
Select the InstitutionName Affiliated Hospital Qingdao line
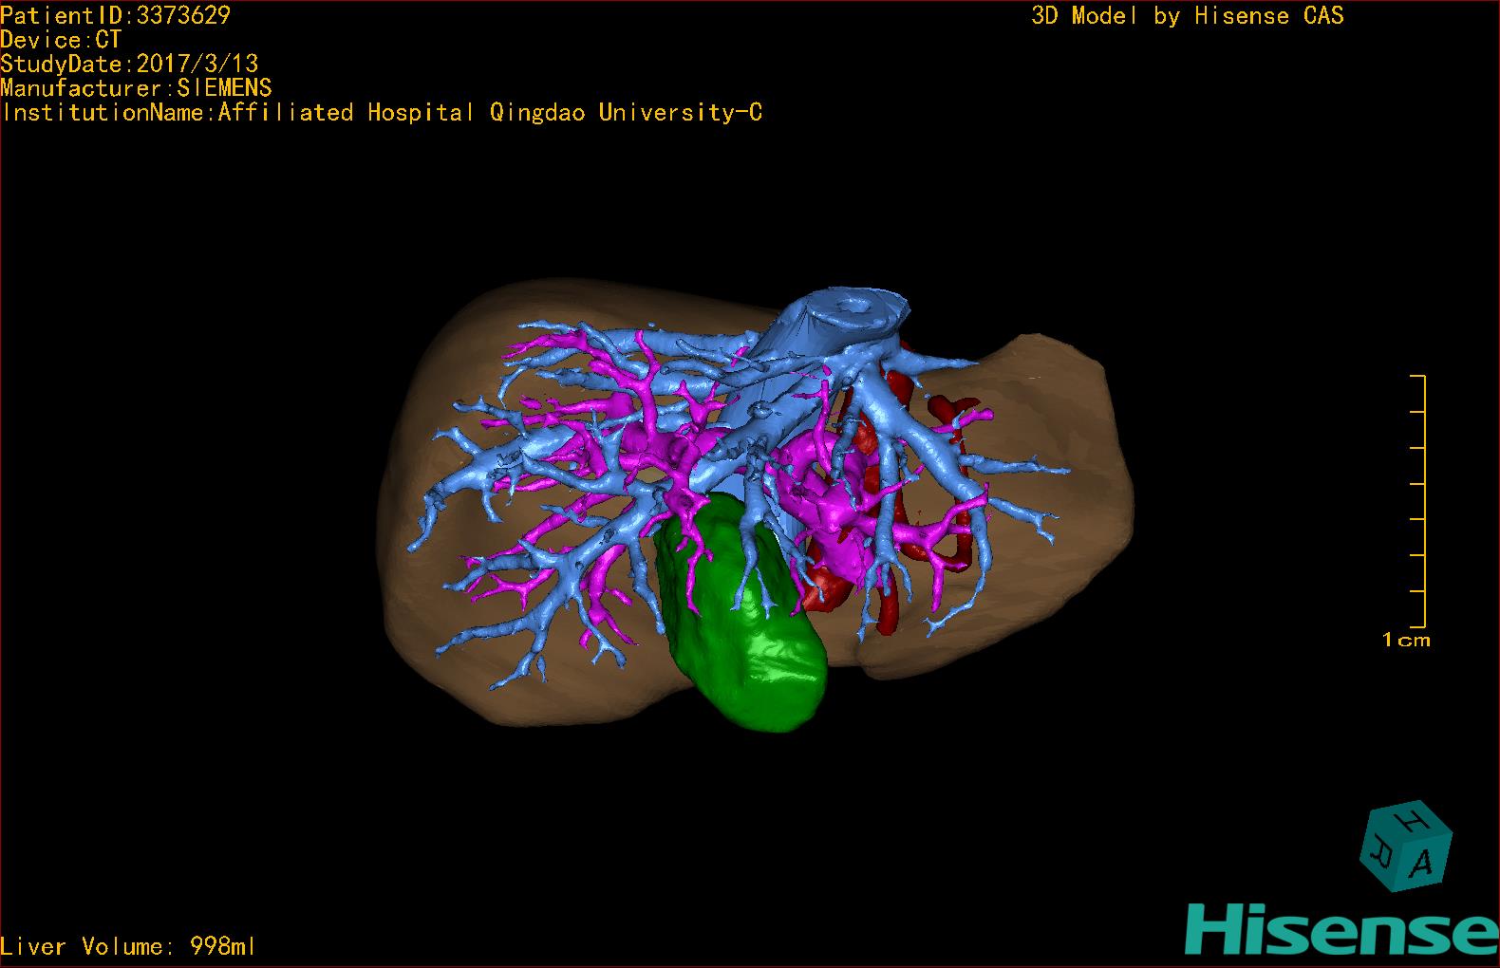[x=382, y=113]
